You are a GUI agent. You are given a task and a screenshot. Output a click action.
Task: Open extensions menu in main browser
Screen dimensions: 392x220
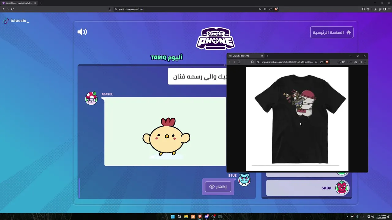364,9
